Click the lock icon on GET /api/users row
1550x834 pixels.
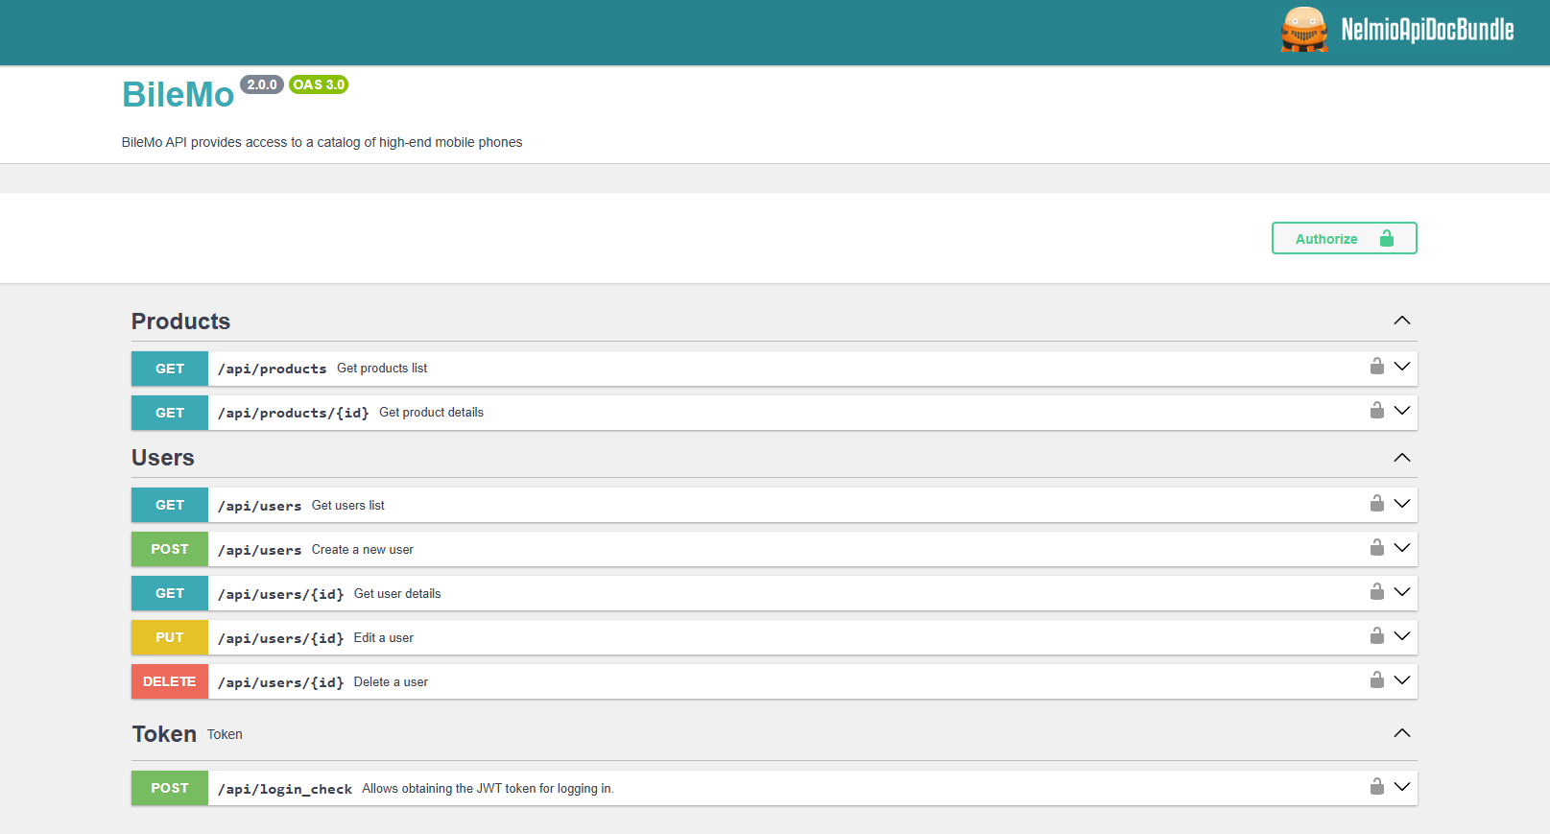[x=1376, y=504]
